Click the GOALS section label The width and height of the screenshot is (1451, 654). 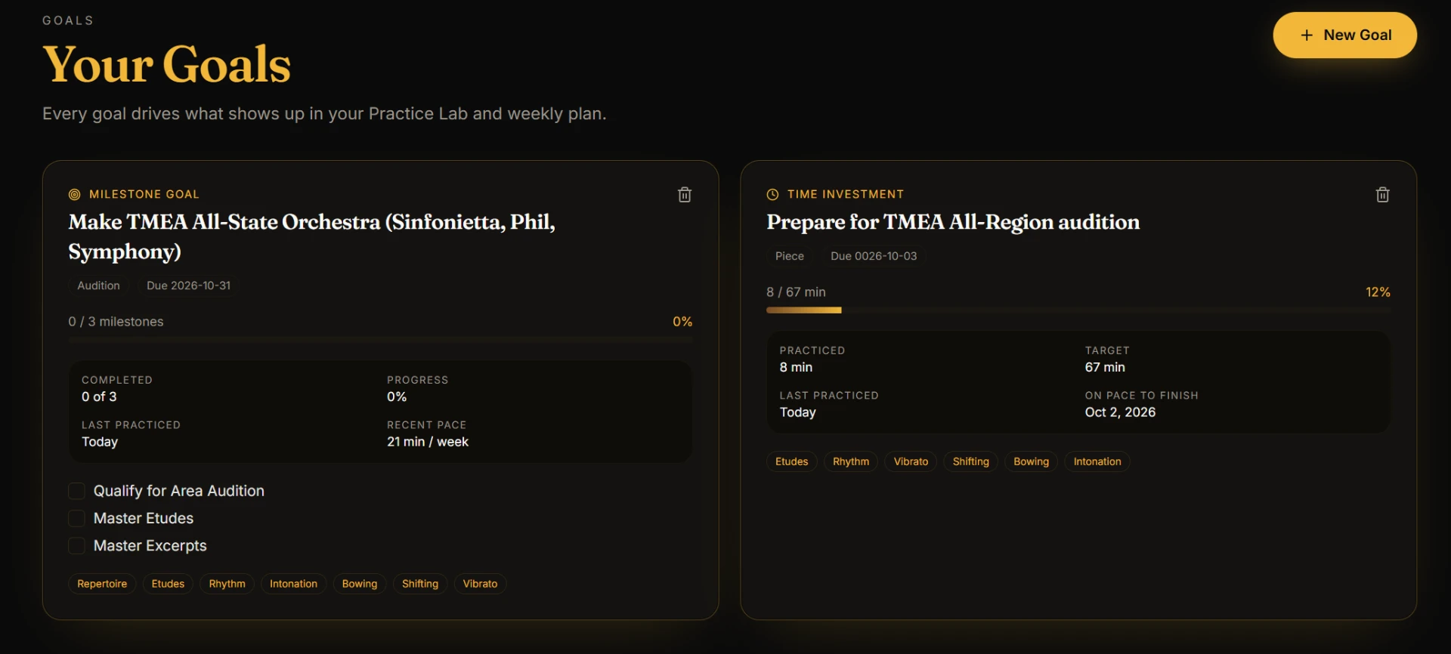pyautogui.click(x=68, y=20)
